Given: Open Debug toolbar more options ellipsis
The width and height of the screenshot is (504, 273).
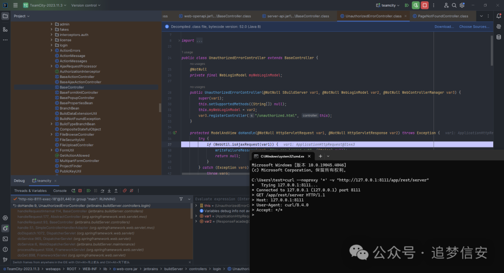Looking at the screenshot, I should (139, 191).
